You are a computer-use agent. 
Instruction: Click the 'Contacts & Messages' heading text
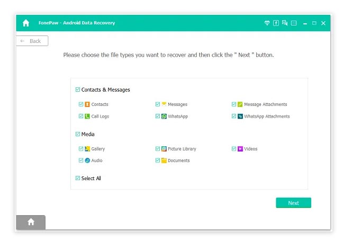pyautogui.click(x=105, y=90)
